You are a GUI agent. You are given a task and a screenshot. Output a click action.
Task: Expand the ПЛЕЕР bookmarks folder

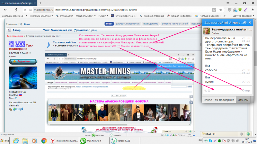tap(103, 16)
